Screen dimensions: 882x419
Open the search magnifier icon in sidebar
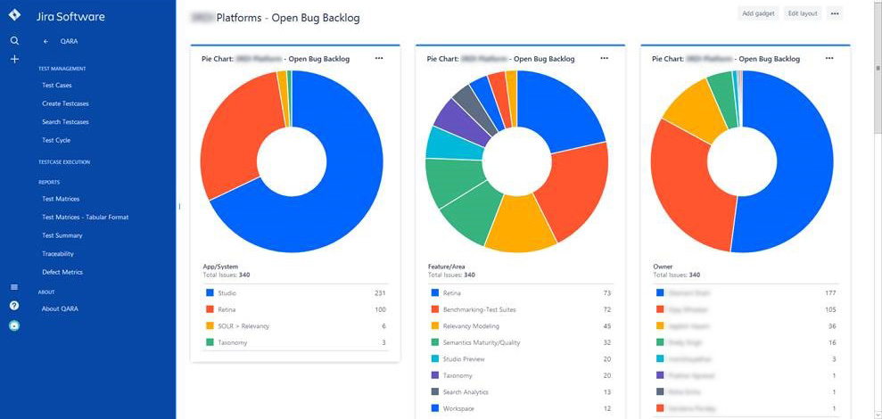tap(14, 41)
